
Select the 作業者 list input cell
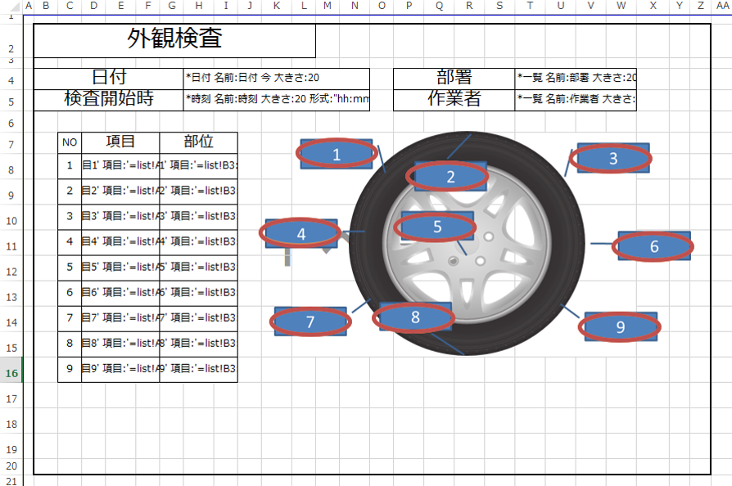pos(575,100)
